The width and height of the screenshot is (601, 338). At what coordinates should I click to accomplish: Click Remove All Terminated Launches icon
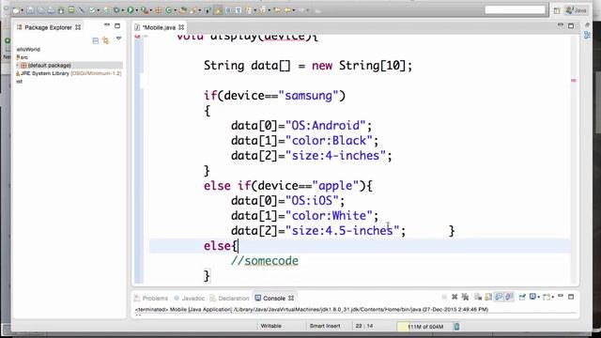465,297
